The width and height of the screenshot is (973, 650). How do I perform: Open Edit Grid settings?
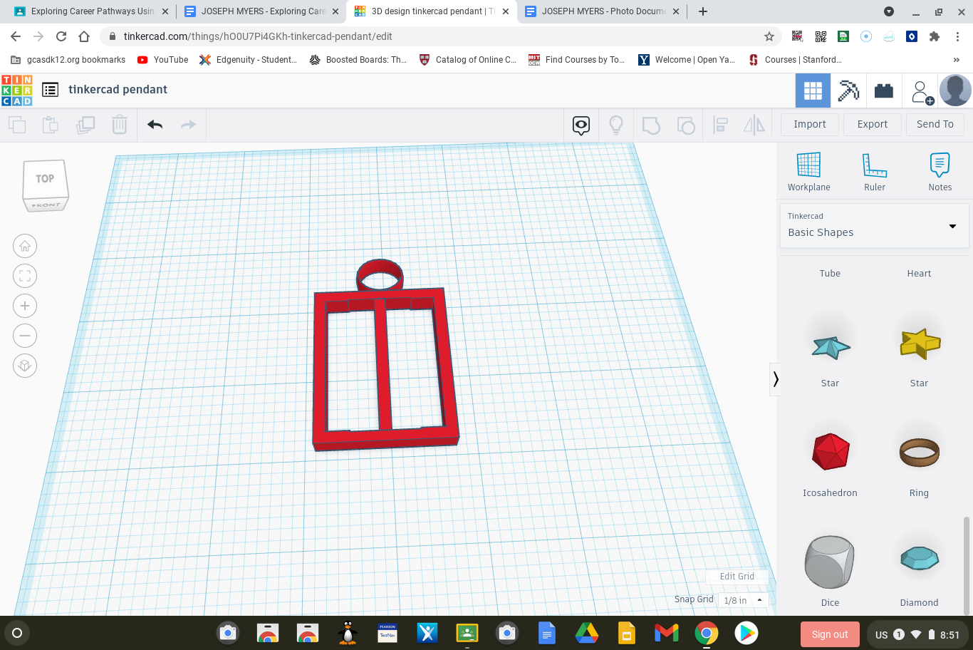click(x=737, y=576)
